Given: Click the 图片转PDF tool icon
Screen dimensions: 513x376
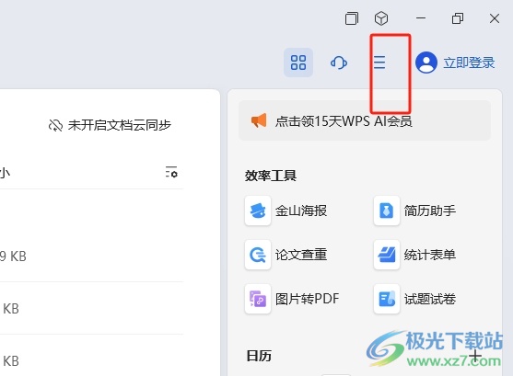Looking at the screenshot, I should tap(258, 299).
